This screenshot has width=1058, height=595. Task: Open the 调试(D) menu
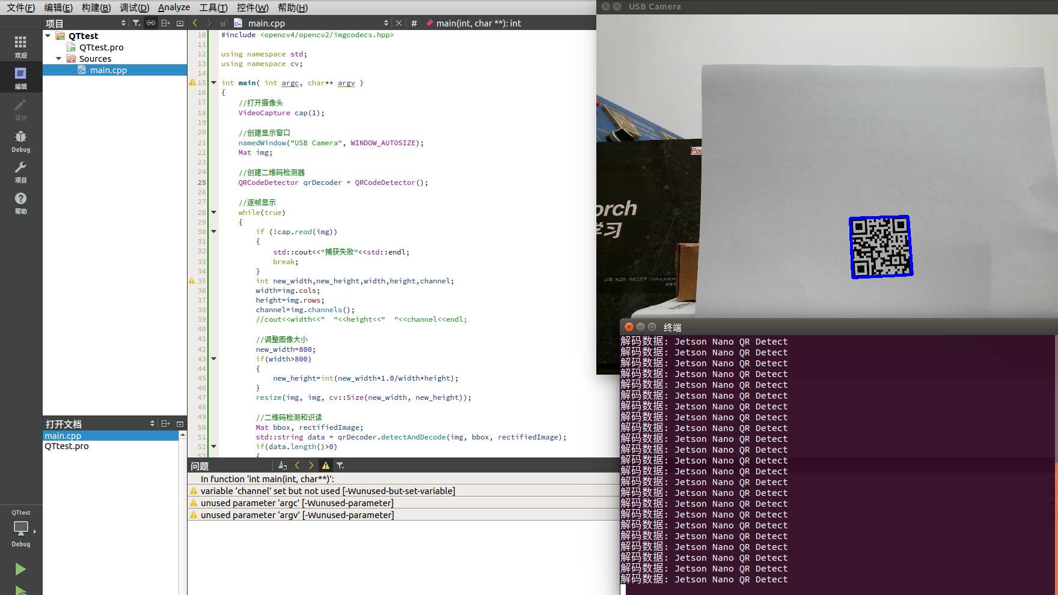[134, 7]
